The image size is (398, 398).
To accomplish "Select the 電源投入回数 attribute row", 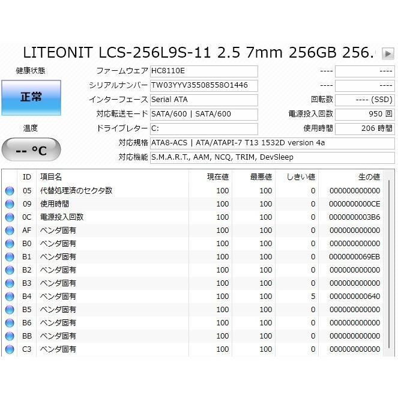I will click(x=193, y=217).
